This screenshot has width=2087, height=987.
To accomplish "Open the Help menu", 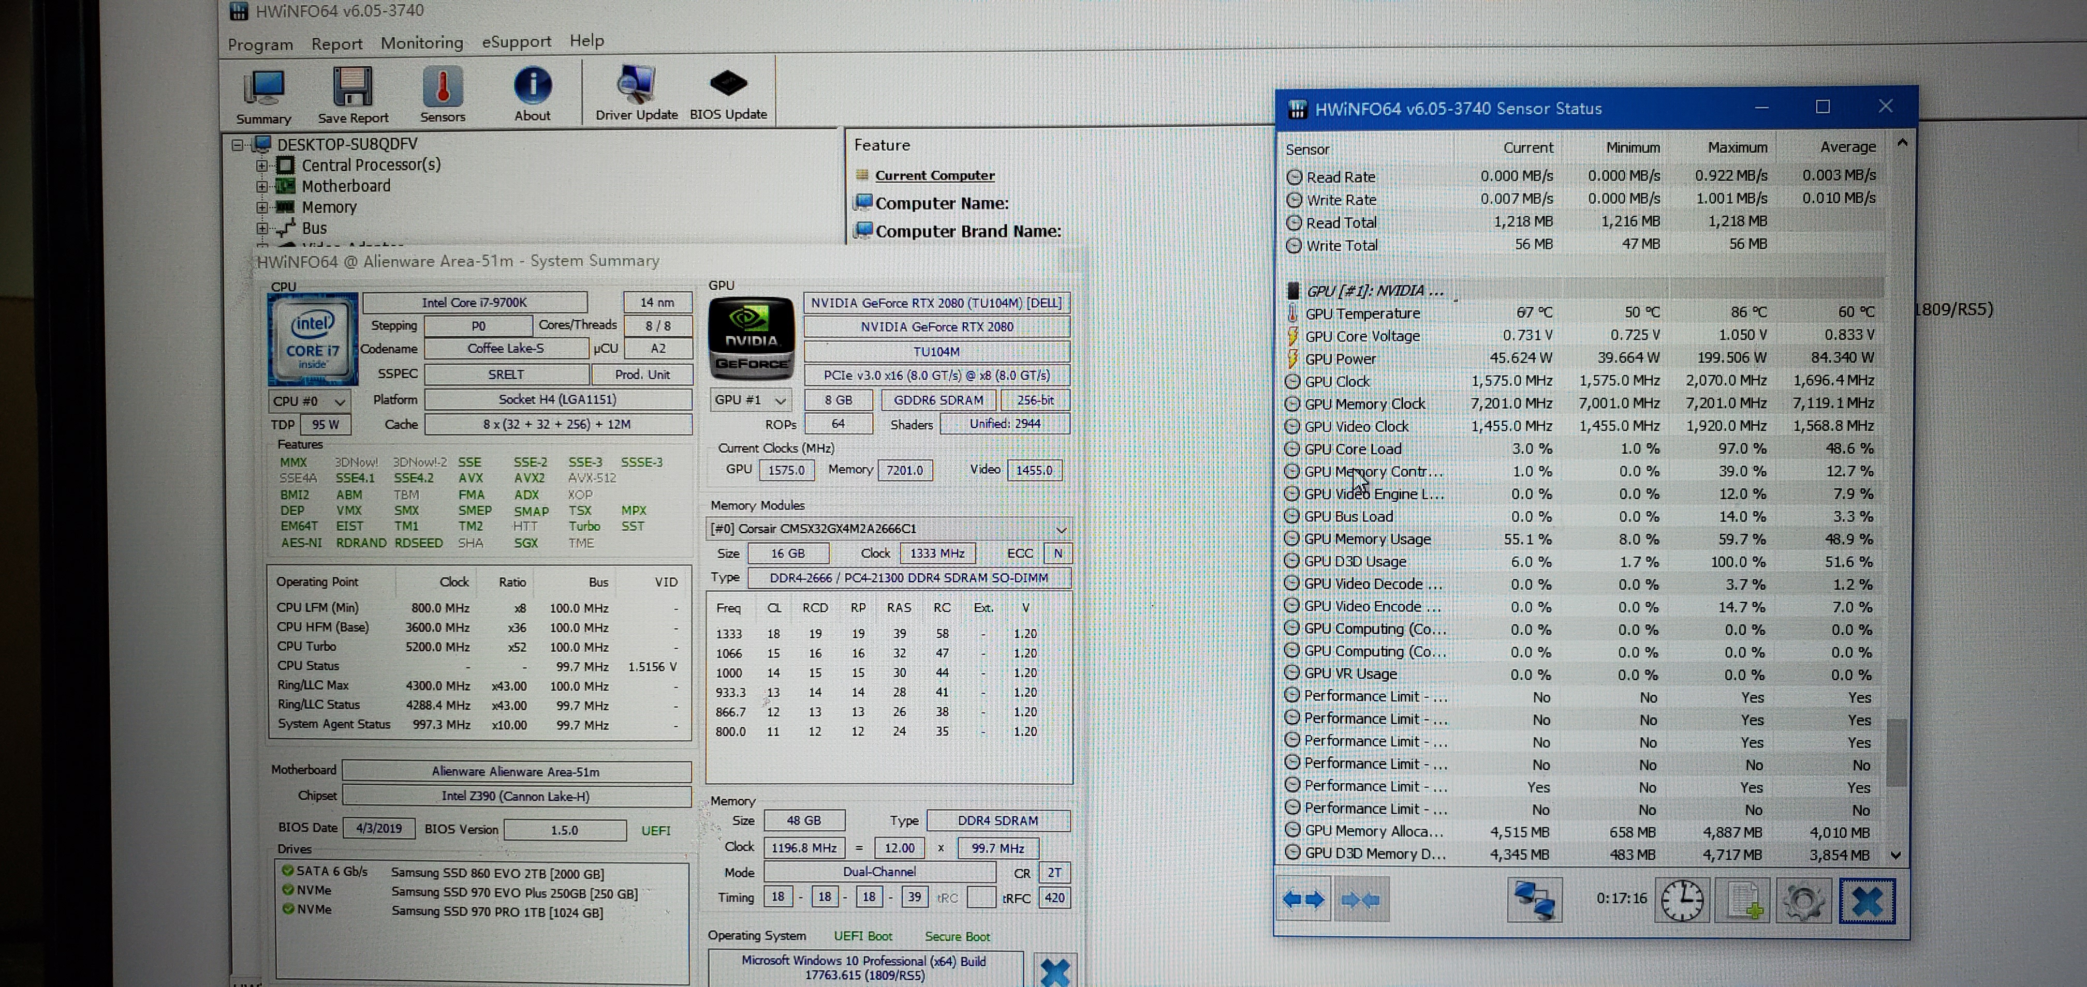I will (x=586, y=40).
